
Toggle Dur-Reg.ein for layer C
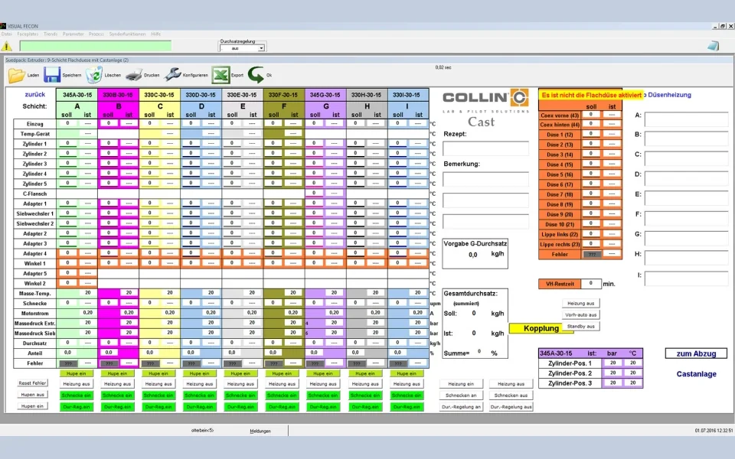[158, 407]
